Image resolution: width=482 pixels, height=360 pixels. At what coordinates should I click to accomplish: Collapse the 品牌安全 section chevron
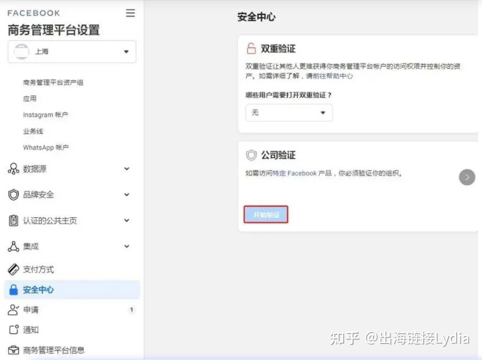pos(126,194)
